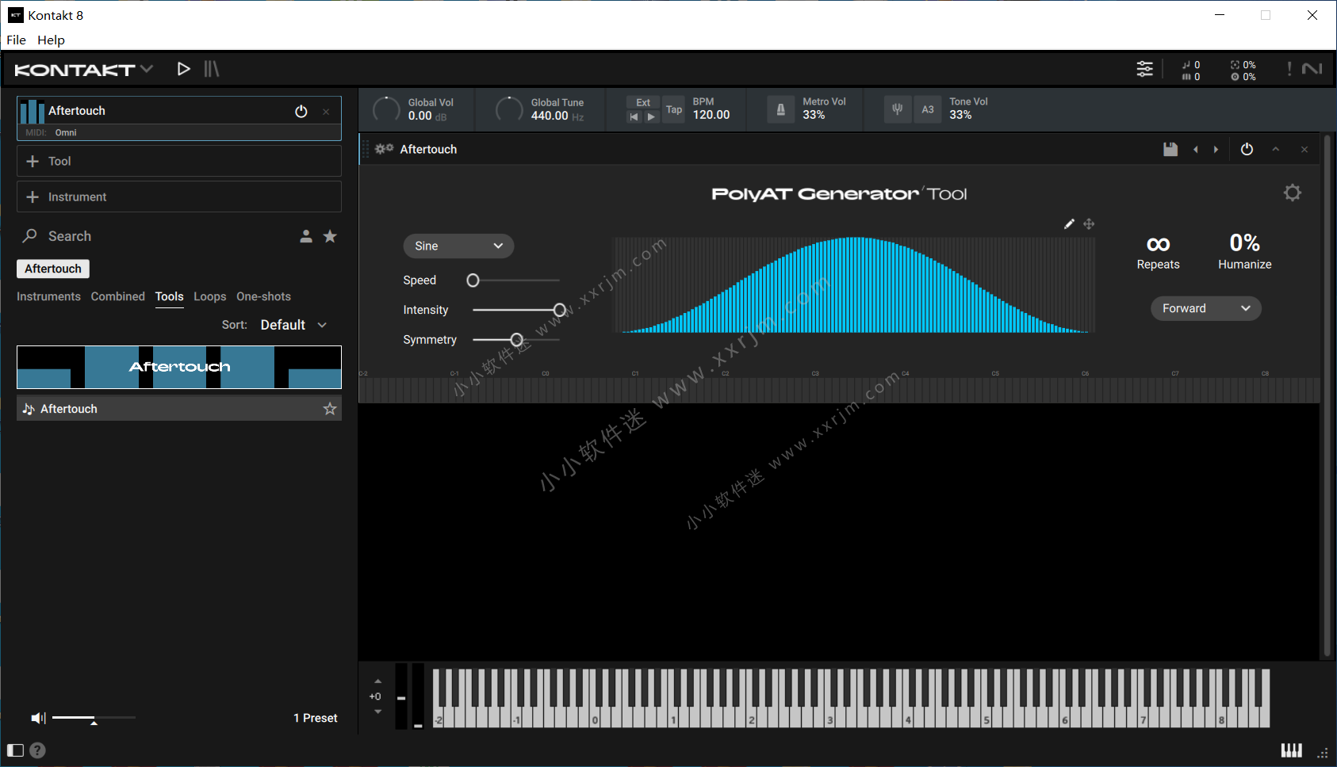The image size is (1337, 767).
Task: Select the pencil draw tool
Action: click(1069, 224)
